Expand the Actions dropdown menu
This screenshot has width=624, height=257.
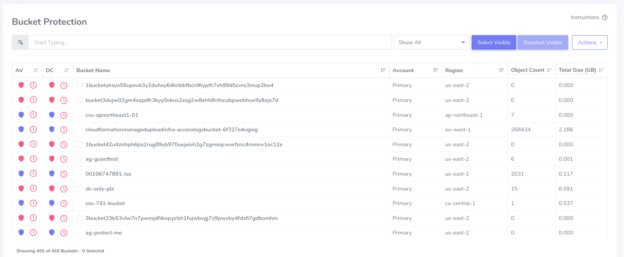590,42
